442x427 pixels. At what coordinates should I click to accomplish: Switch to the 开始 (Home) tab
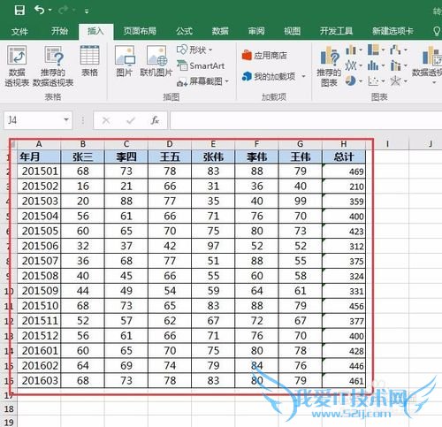pyautogui.click(x=60, y=31)
